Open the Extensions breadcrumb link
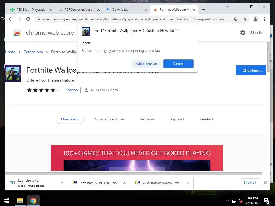Image resolution: width=275 pixels, height=206 pixels. pyautogui.click(x=33, y=52)
